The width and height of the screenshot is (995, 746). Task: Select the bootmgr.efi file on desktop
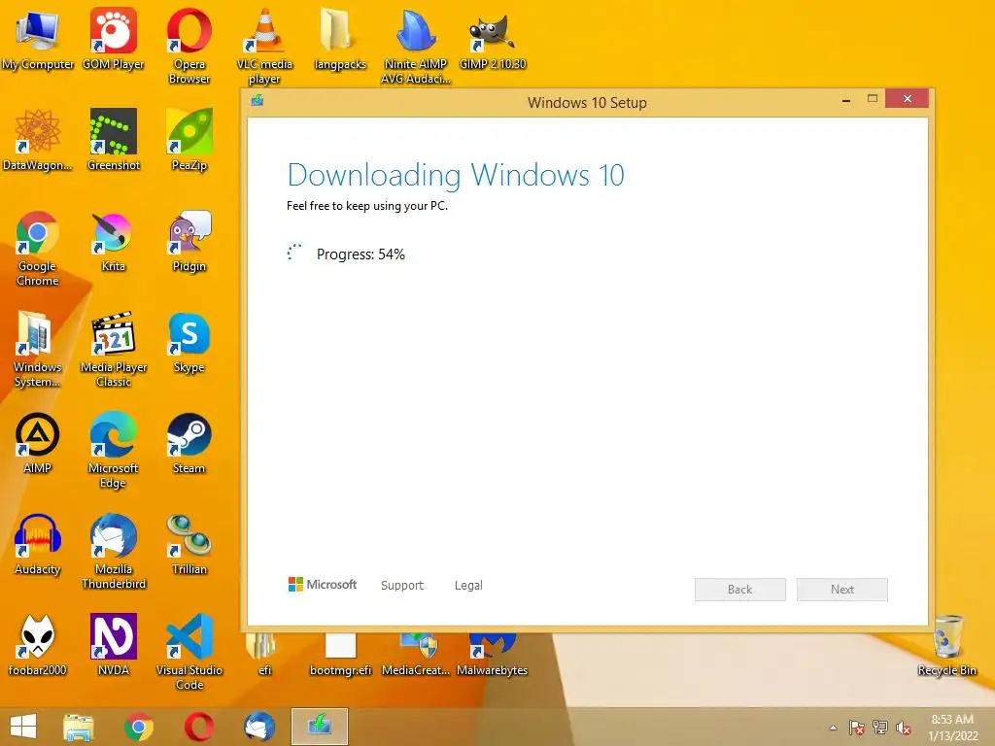pos(340,654)
